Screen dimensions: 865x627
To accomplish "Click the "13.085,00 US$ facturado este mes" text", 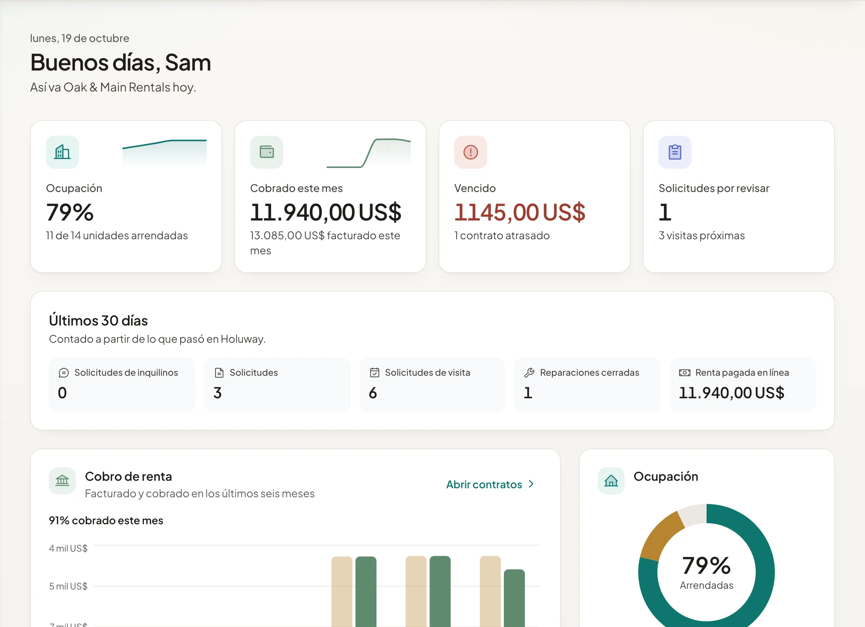I will [326, 243].
